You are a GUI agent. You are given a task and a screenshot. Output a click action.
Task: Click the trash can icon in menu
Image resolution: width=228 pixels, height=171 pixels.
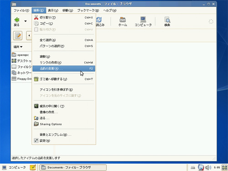click(x=36, y=79)
